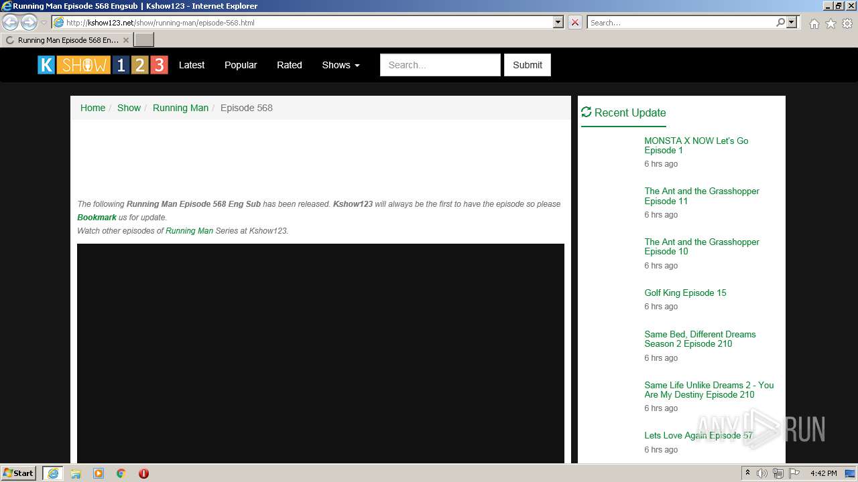Screen dimensions: 858x482
Task: Open a new blank tab
Action: coord(144,40)
